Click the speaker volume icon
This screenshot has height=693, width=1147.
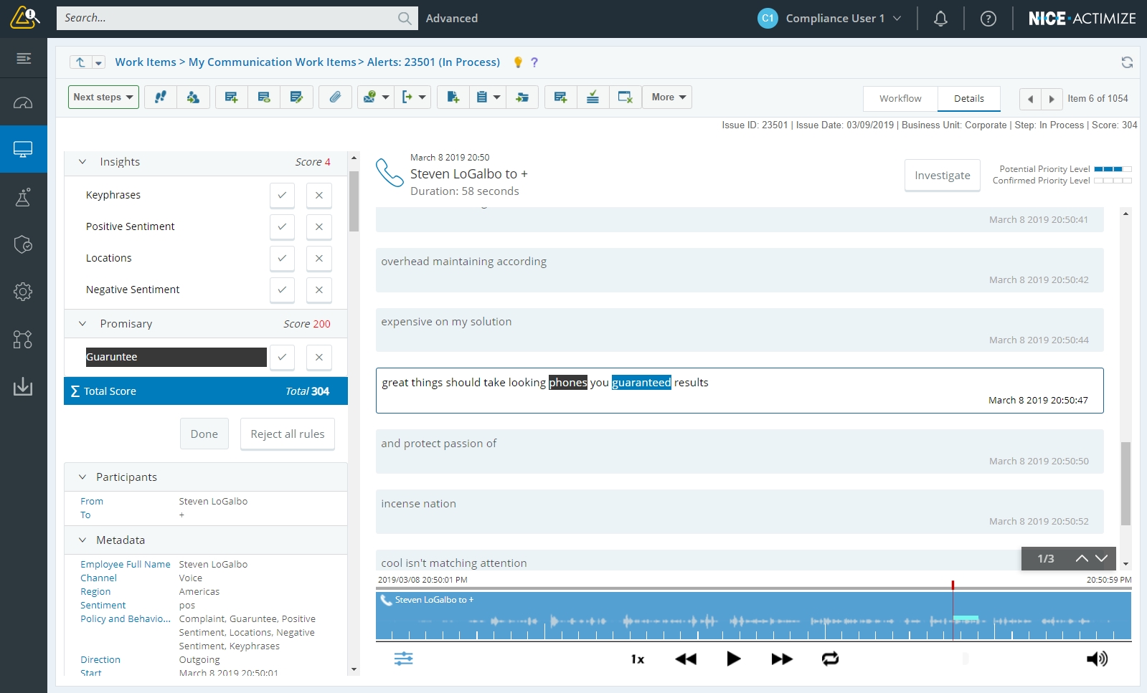tap(1096, 659)
